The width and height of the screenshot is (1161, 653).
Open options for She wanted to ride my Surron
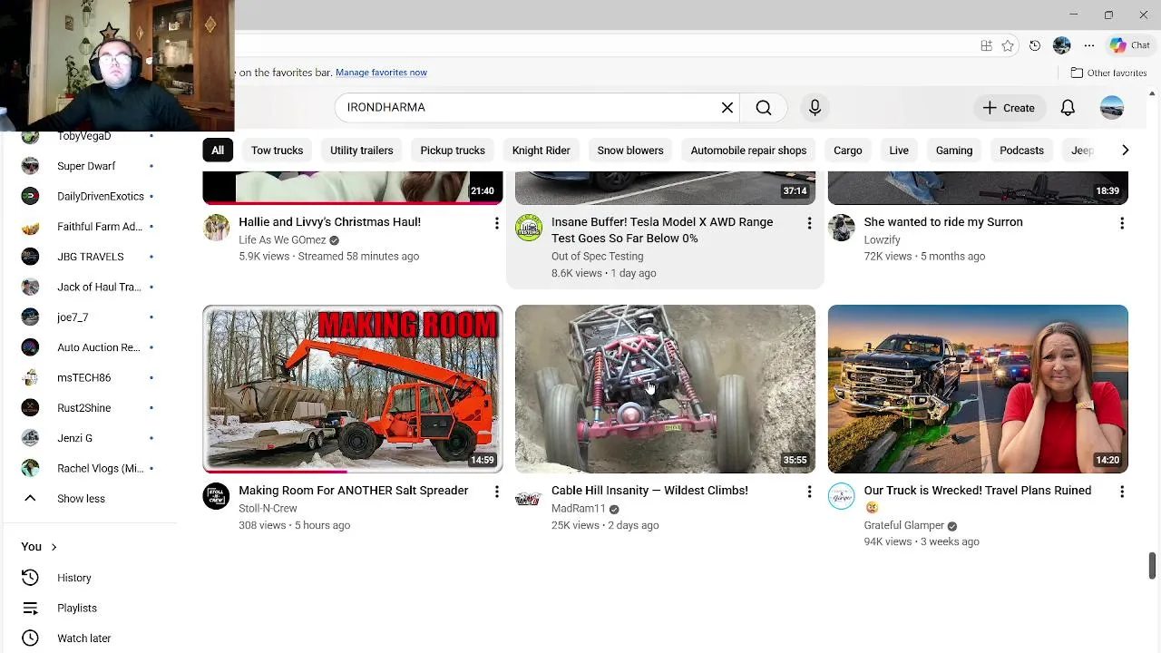coord(1122,223)
